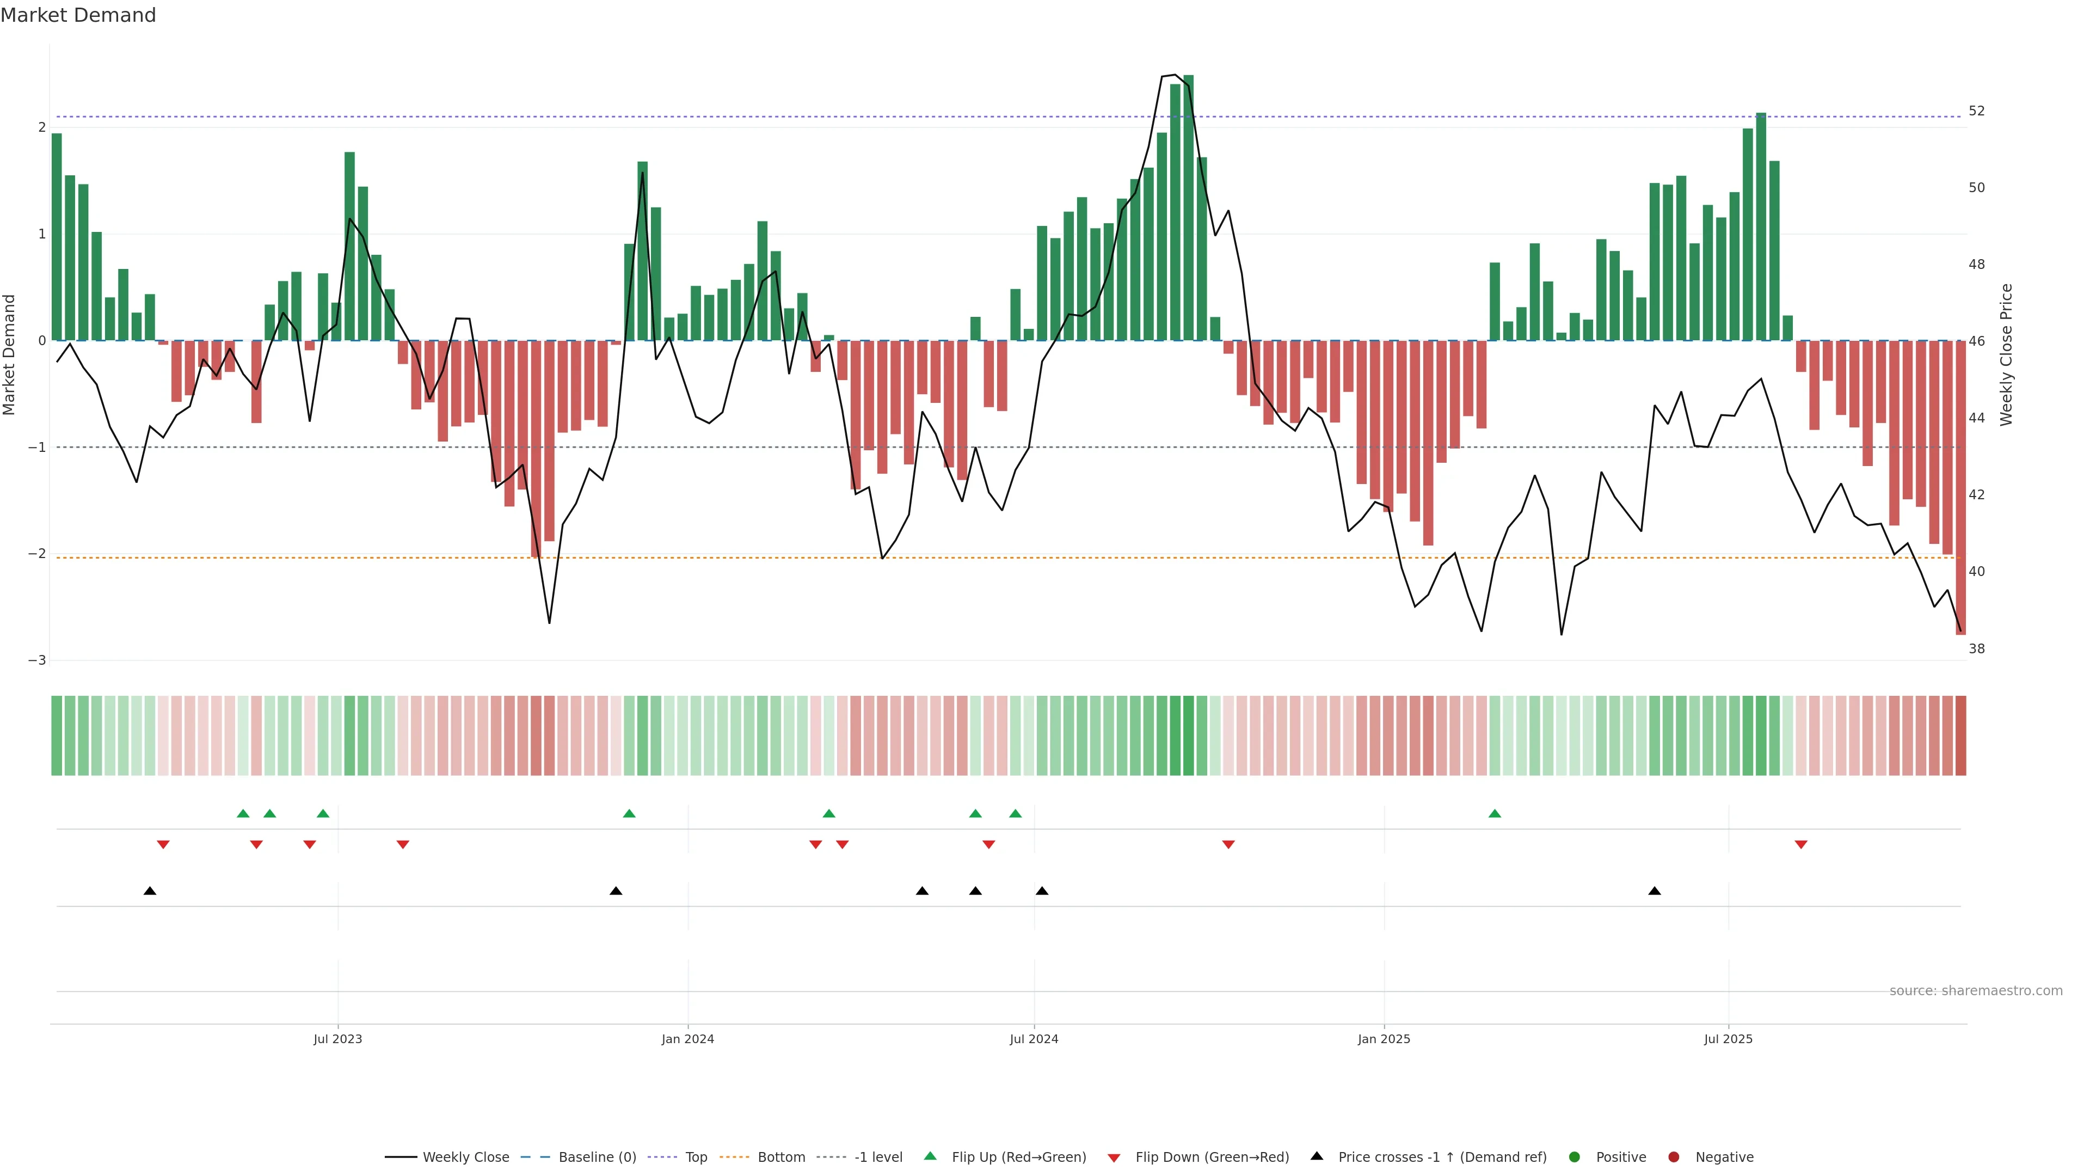Click the green Positive legend dot
This screenshot has width=2090, height=1176.
click(1575, 1156)
